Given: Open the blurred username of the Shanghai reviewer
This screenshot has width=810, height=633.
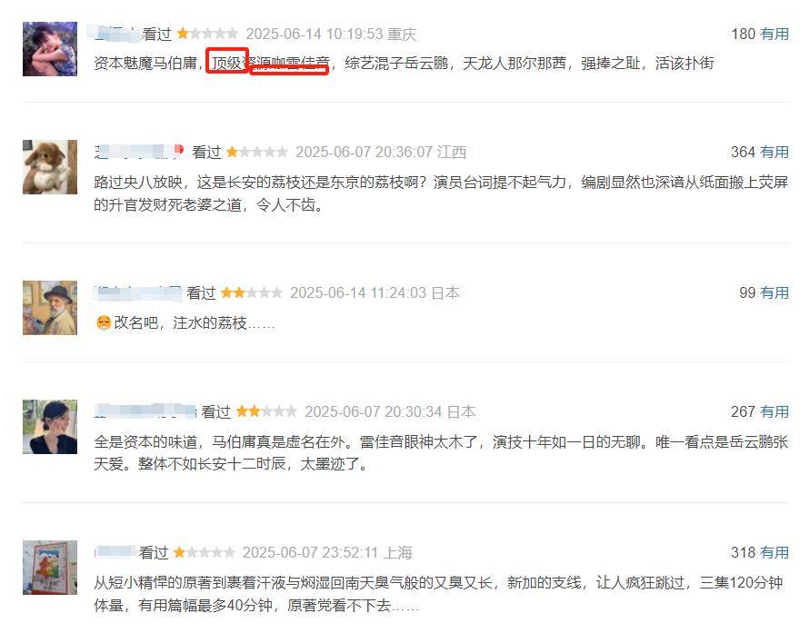Looking at the screenshot, I should point(115,552).
